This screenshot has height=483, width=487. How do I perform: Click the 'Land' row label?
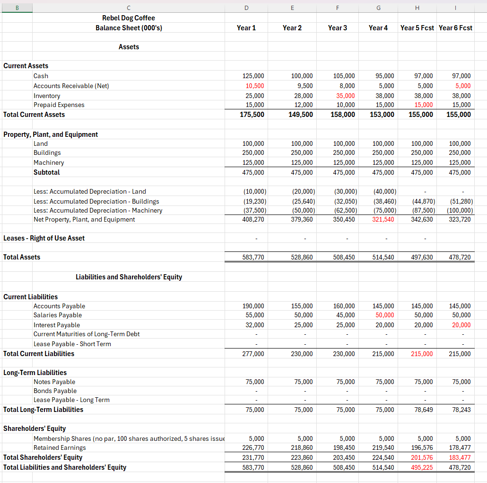(x=41, y=143)
